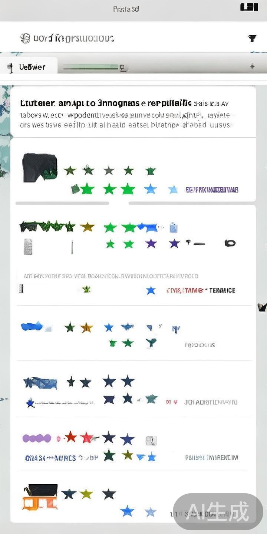Click the round logo icon beside the header title
The image size is (267, 534).
pyautogui.click(x=25, y=38)
